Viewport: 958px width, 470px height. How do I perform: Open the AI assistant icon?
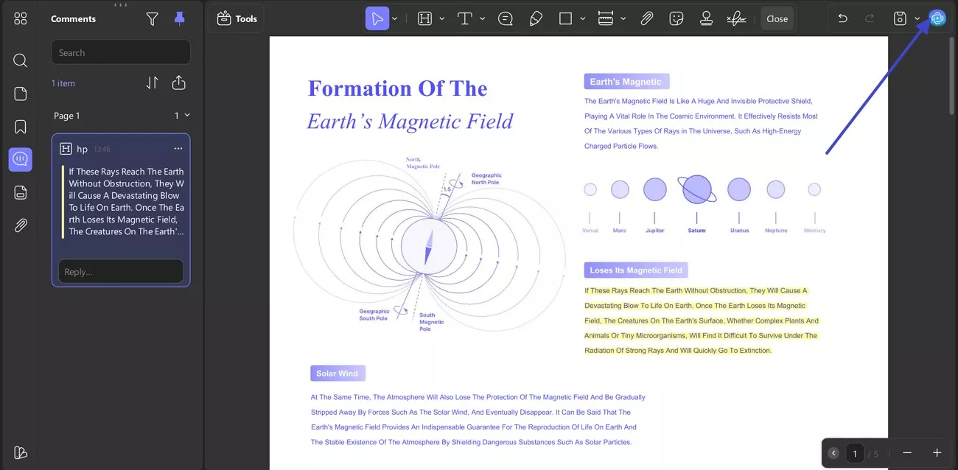tap(937, 18)
